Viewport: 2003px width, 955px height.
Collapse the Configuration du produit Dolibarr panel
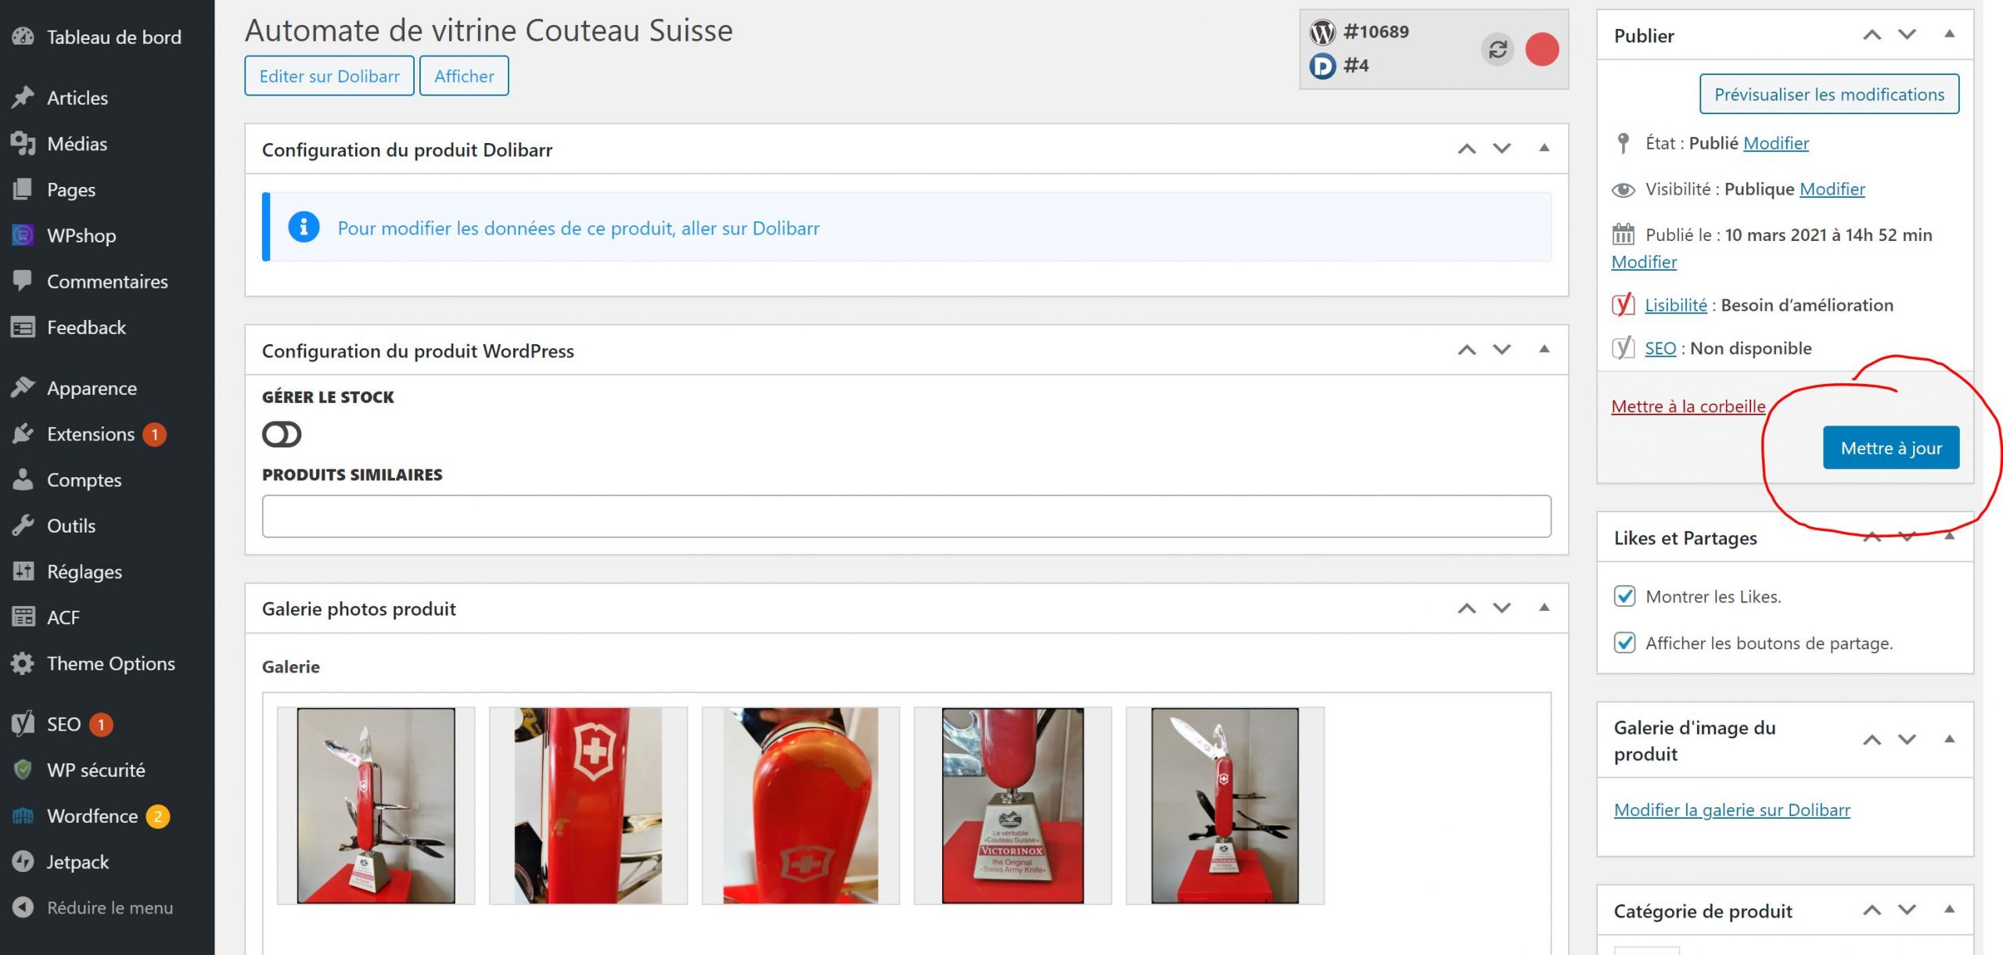click(1544, 148)
